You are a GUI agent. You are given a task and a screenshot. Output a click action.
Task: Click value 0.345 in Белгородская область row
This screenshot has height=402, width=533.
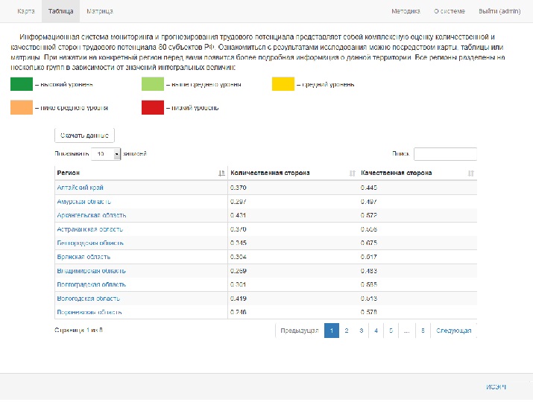[x=239, y=243]
